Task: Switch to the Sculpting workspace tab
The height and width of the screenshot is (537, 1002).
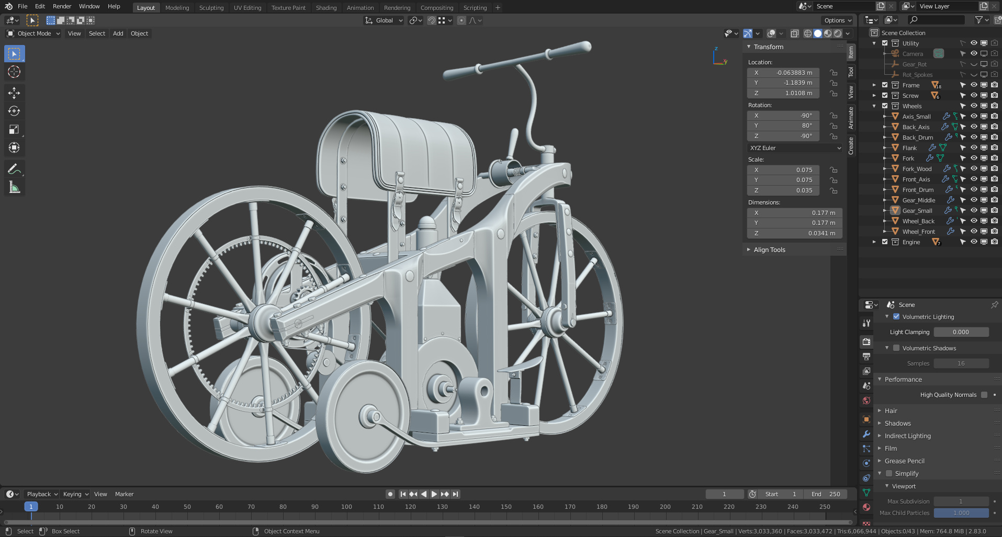Action: (x=211, y=8)
